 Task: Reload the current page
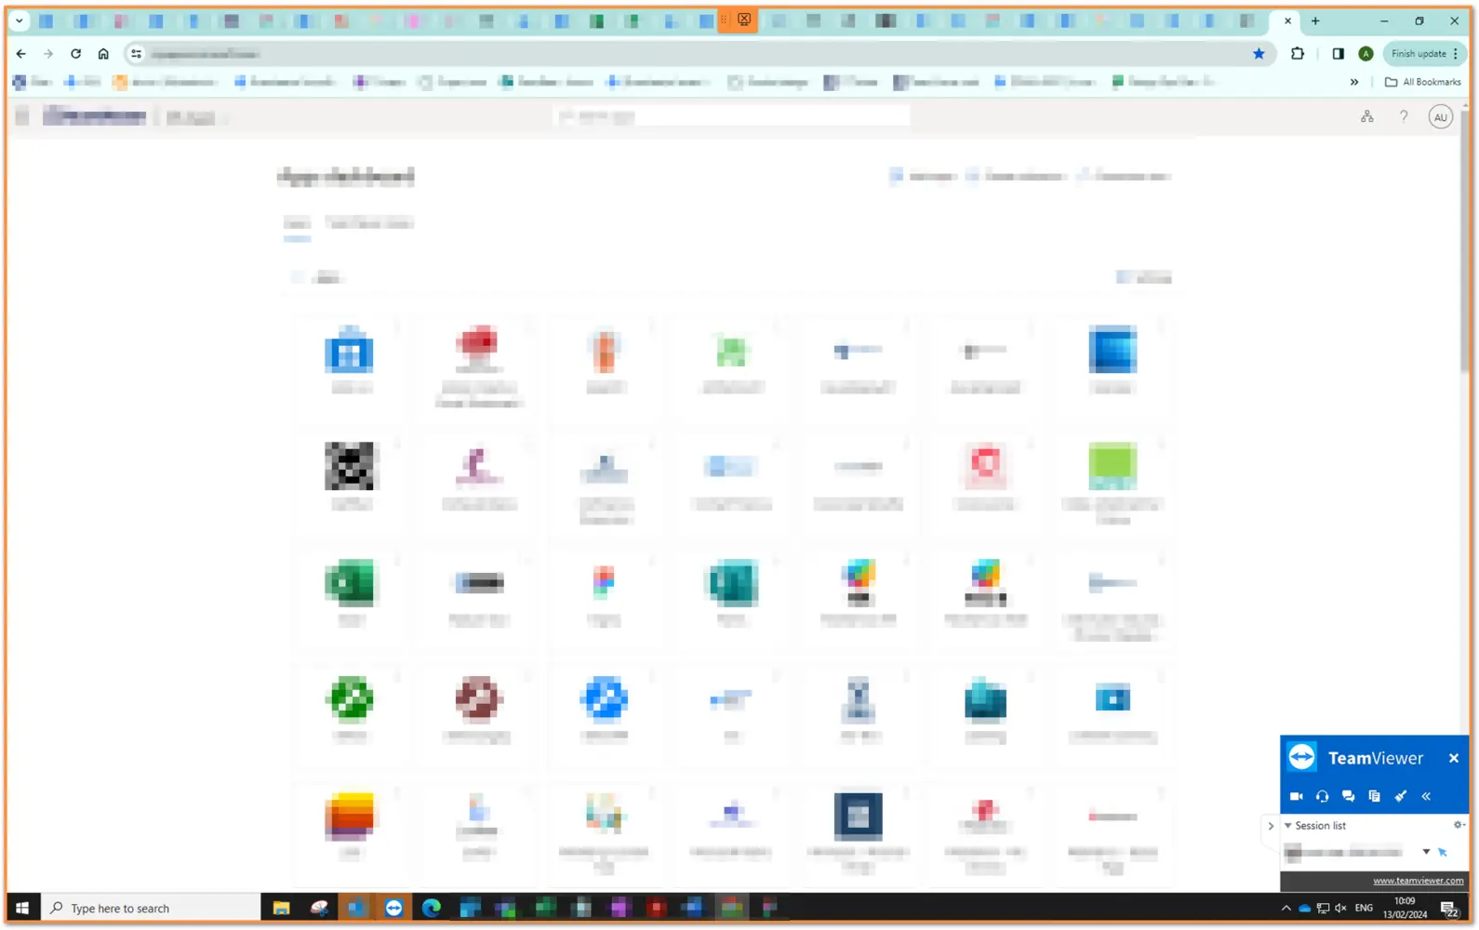pyautogui.click(x=76, y=54)
